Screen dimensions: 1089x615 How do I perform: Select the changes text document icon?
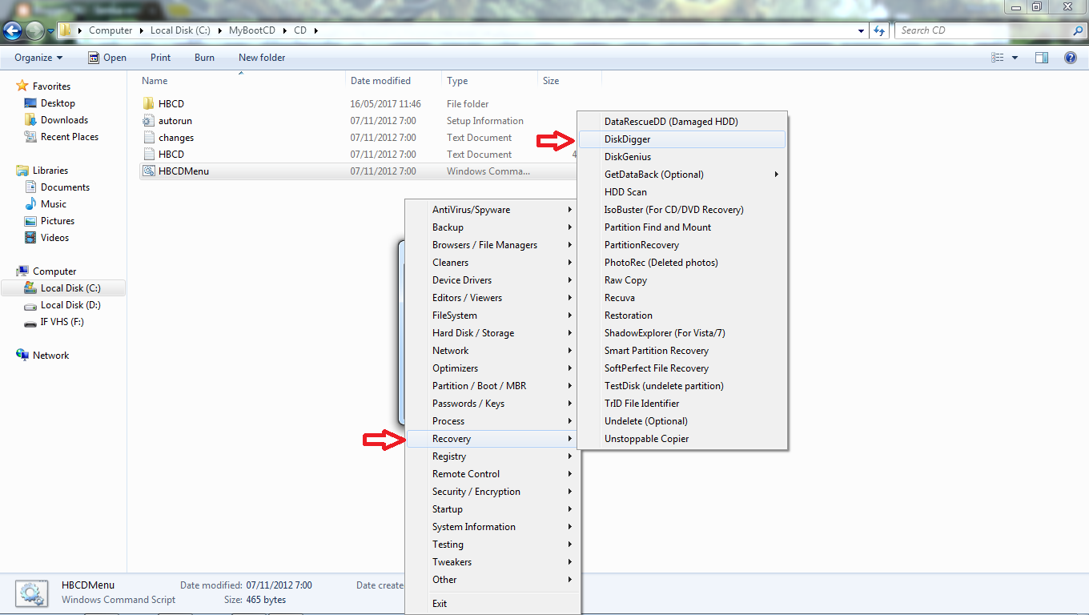coord(148,138)
